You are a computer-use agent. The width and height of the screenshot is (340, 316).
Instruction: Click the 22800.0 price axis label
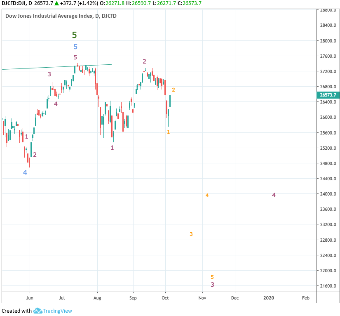328,240
